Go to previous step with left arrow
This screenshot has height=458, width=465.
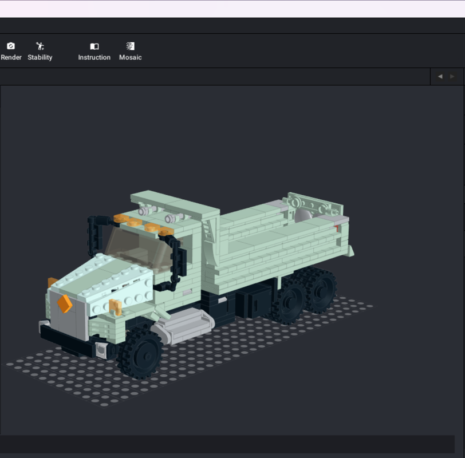[440, 77]
